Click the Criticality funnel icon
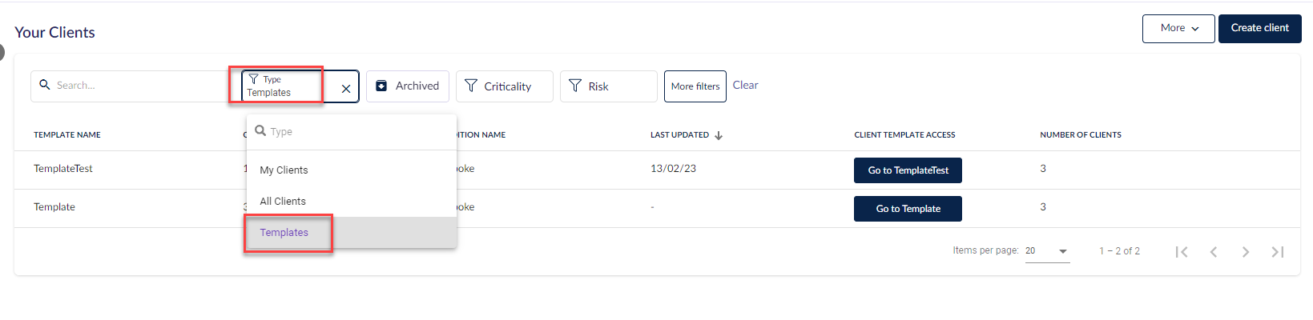The image size is (1313, 320). pyautogui.click(x=471, y=86)
